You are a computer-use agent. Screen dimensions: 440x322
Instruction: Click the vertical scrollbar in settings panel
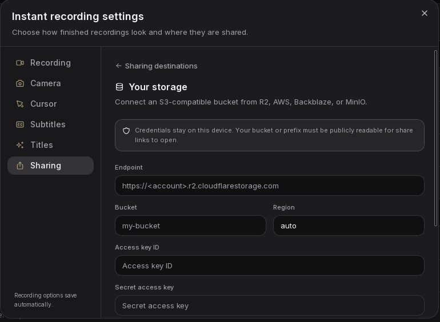[435, 138]
